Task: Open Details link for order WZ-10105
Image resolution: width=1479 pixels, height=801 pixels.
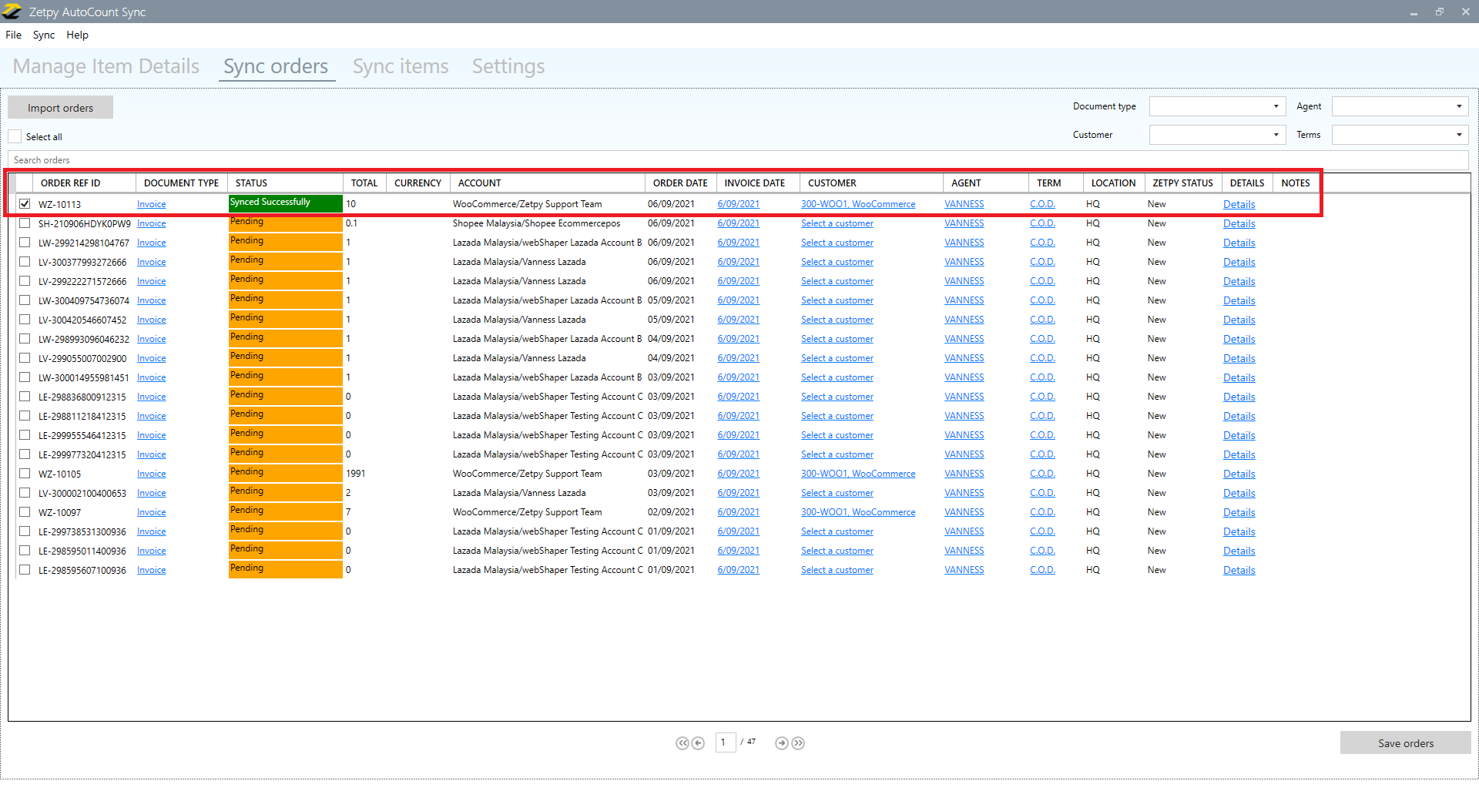Action: click(1239, 474)
